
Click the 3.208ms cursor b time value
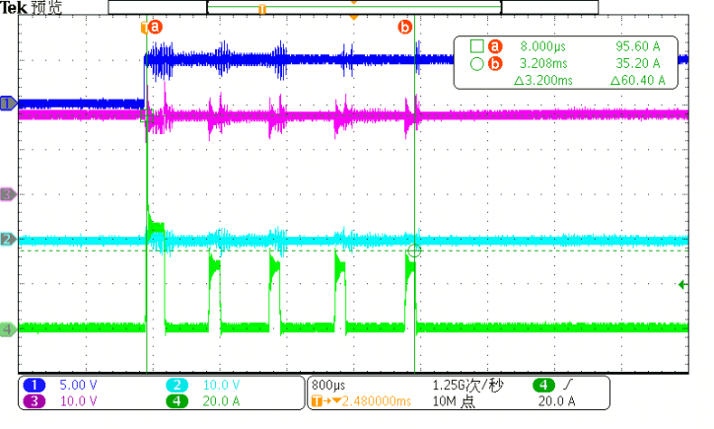(543, 63)
